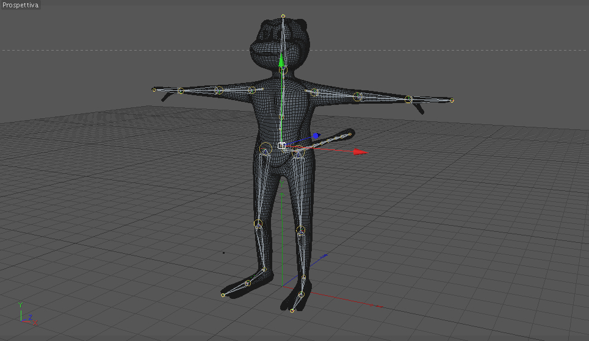Select the red X-axis arrow handle
The height and width of the screenshot is (341, 589).
pos(361,152)
